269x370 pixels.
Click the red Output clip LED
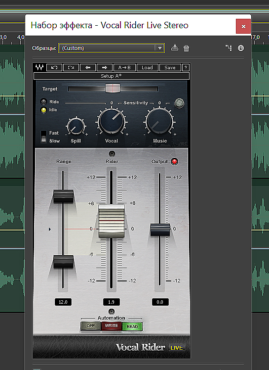click(x=174, y=162)
